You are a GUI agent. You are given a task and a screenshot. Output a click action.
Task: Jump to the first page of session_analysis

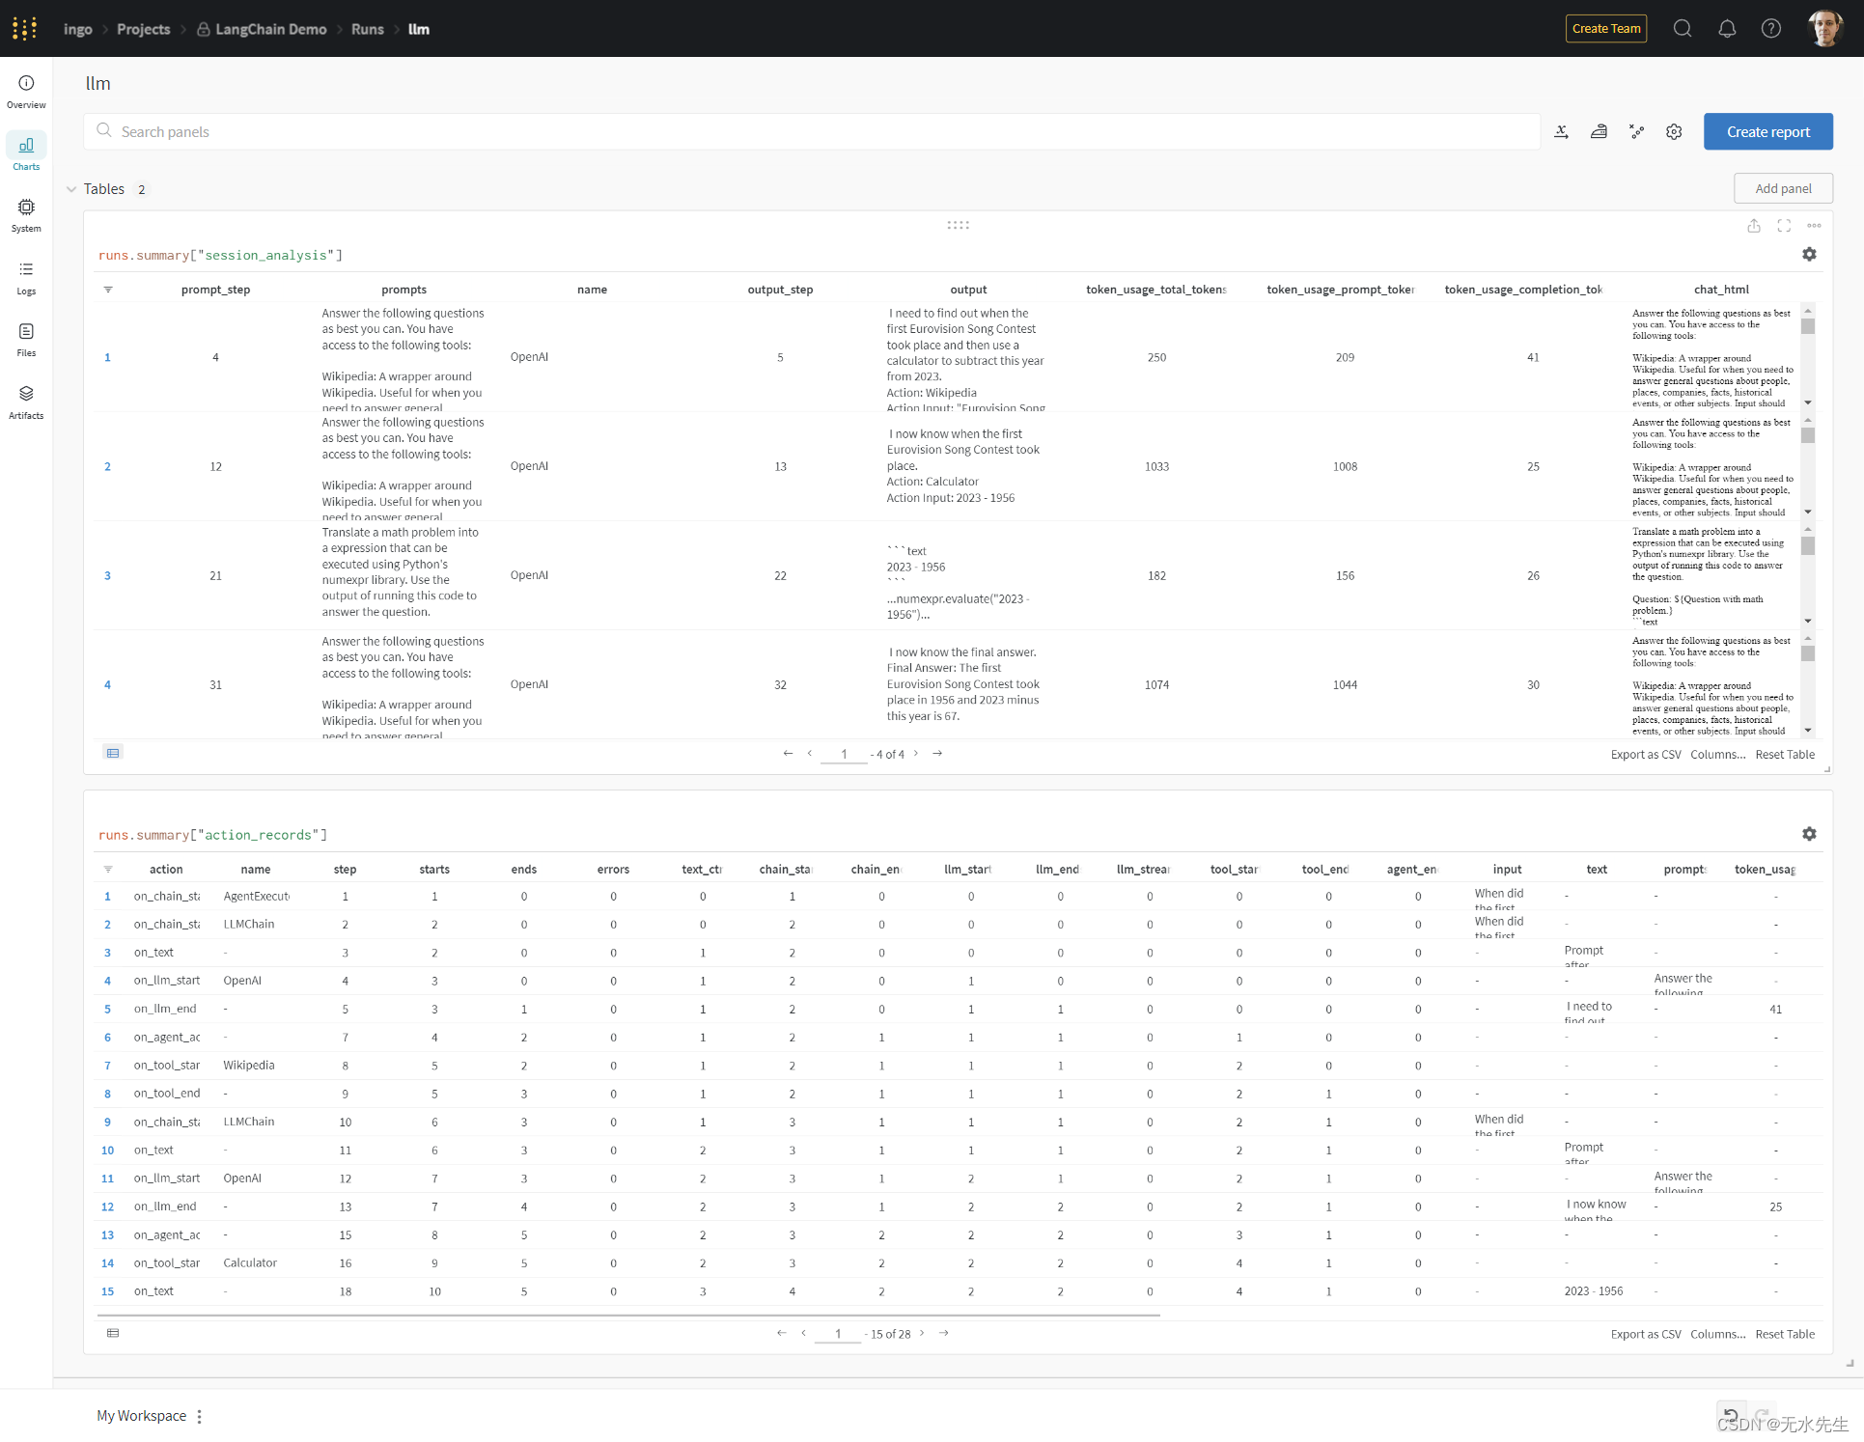click(x=788, y=753)
